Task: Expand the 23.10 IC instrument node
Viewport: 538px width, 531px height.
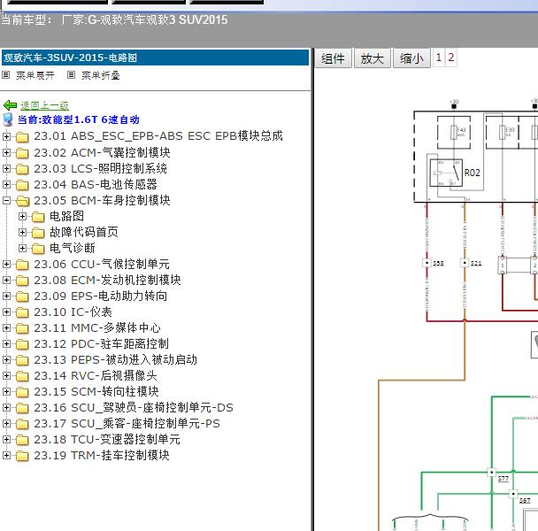Action: point(6,312)
